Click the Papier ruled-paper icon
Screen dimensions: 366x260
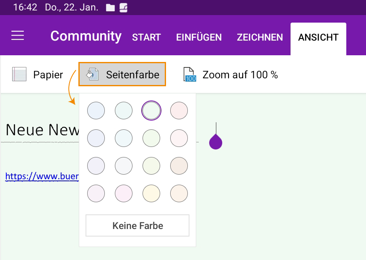coord(19,75)
